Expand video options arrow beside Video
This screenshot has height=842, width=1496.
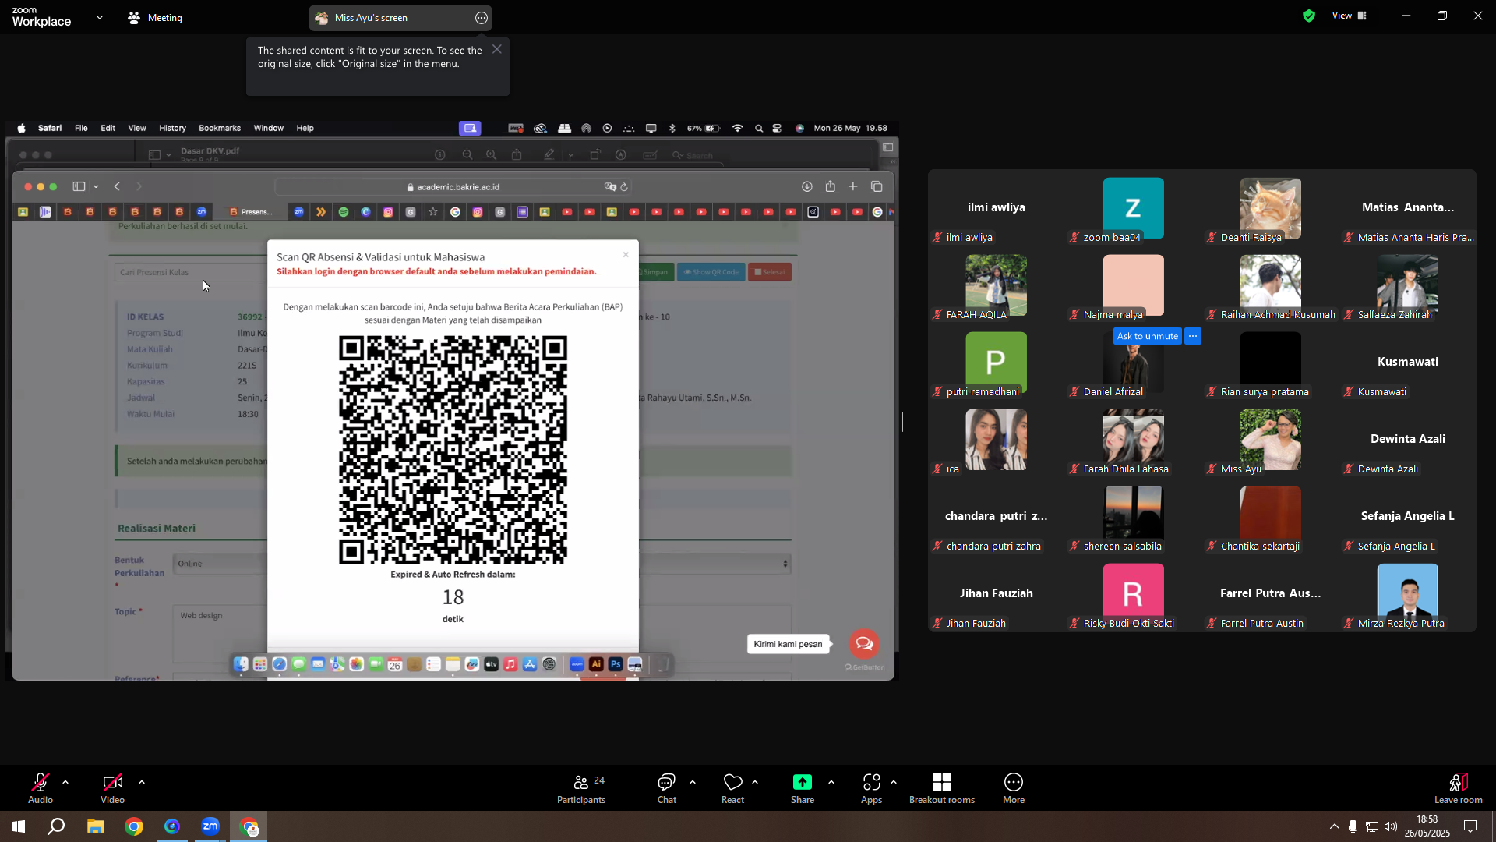pos(142,782)
